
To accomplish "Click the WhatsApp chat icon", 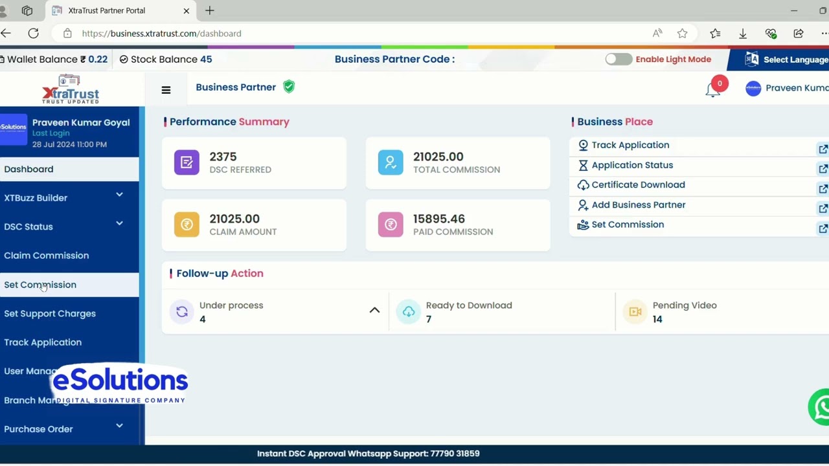I will (x=820, y=407).
